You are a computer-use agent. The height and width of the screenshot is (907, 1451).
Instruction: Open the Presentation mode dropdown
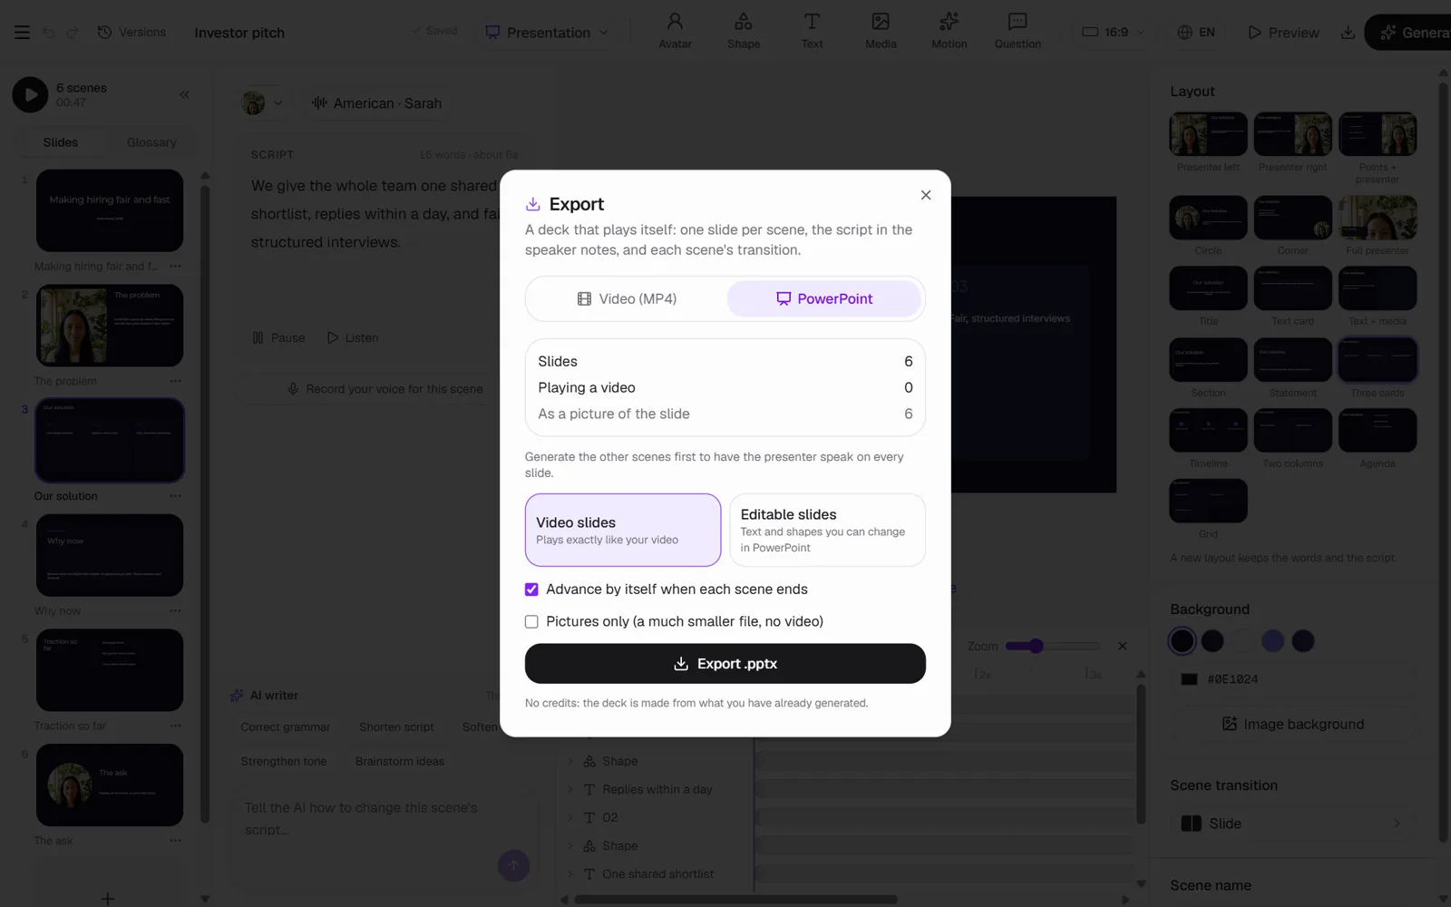coord(547,33)
